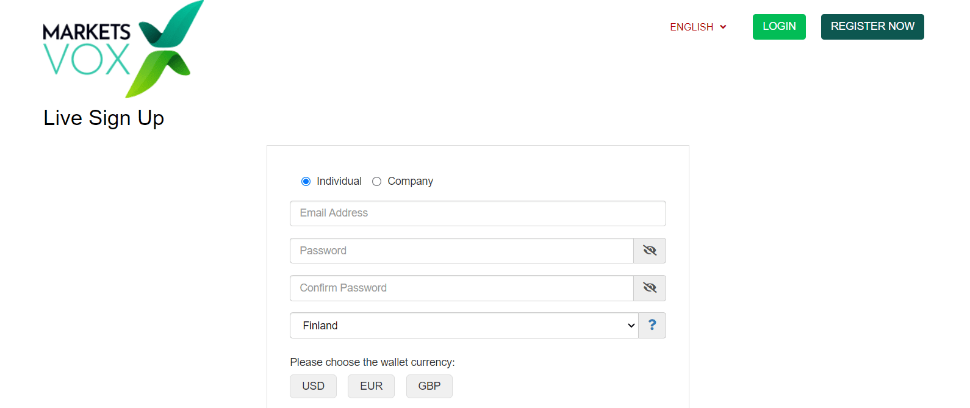
Task: Click the MarketsVox green bird logo icon
Action: click(166, 49)
